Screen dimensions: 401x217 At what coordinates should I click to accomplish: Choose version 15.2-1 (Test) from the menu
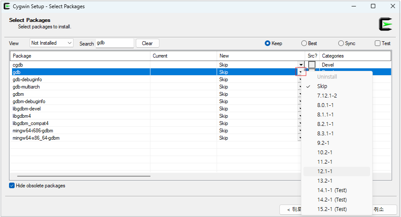coord(337,209)
